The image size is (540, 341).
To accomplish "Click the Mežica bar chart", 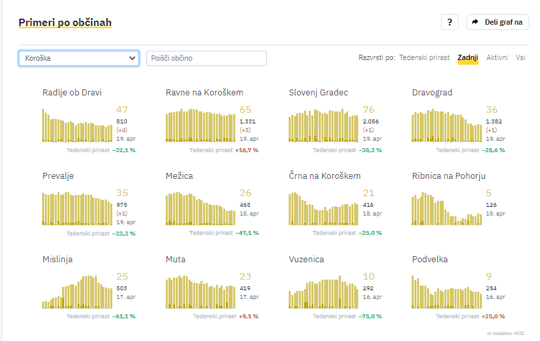I will click(x=200, y=210).
